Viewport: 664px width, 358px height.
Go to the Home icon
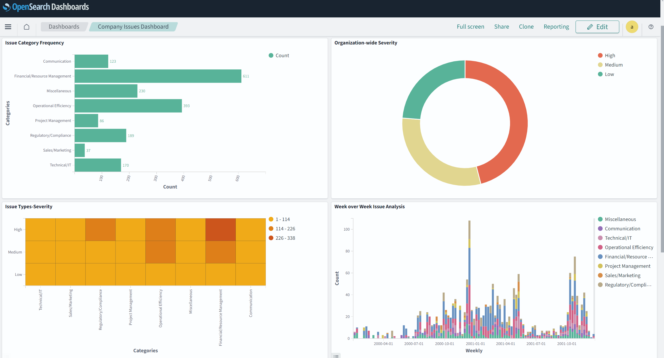coord(27,27)
